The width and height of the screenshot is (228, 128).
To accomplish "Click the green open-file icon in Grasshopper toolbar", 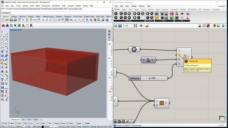I will [115, 26].
